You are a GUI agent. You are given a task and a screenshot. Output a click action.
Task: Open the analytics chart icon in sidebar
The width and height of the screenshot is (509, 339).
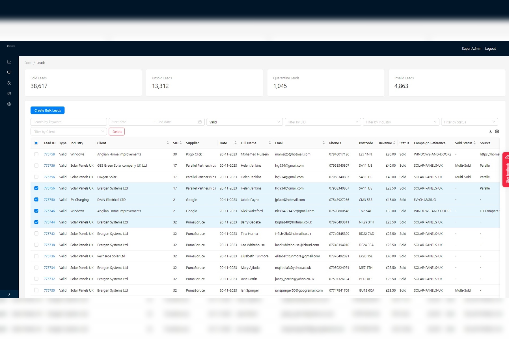pyautogui.click(x=9, y=62)
